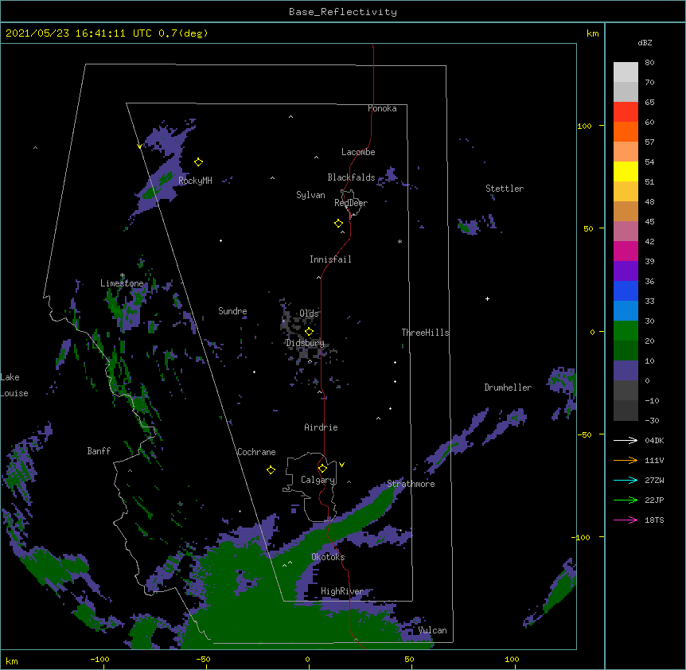This screenshot has height=670, width=686.
Task: Click the yellow 51 dBZ color swatch
Action: tap(626, 171)
